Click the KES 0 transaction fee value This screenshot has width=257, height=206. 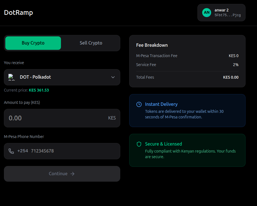pyautogui.click(x=234, y=56)
